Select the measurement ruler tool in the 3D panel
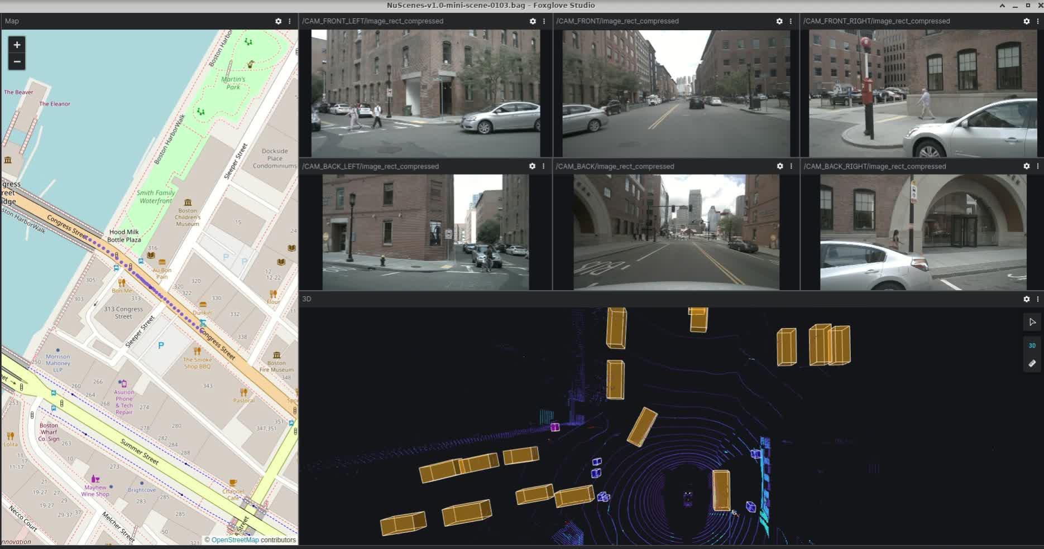Image resolution: width=1044 pixels, height=549 pixels. click(1032, 363)
